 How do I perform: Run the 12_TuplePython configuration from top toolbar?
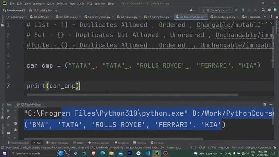[x=236, y=10]
